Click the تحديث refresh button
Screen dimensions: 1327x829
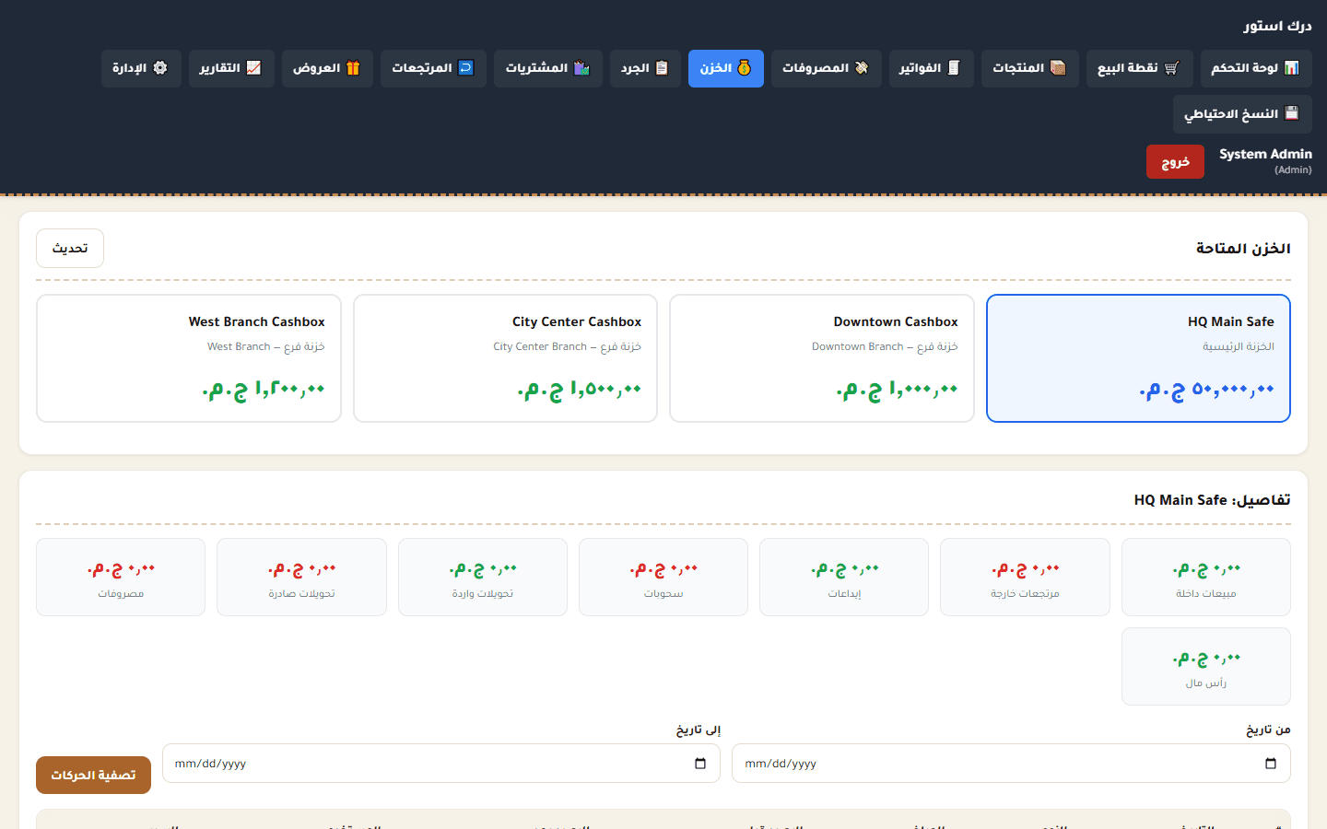tap(70, 249)
